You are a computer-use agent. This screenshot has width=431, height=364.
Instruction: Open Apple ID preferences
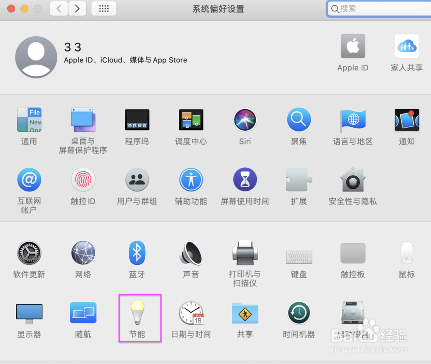[x=353, y=46]
